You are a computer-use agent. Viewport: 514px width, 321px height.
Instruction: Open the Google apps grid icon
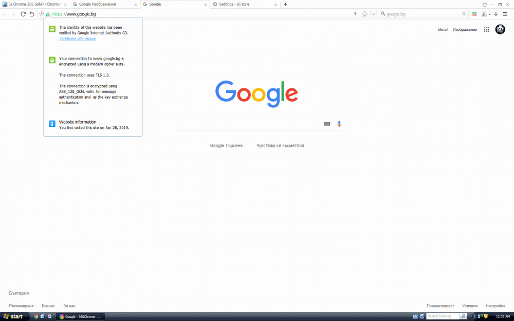pyautogui.click(x=486, y=29)
